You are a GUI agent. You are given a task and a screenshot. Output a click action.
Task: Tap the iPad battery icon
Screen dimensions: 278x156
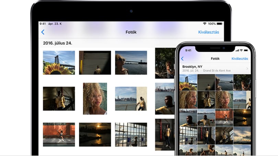tap(220, 24)
